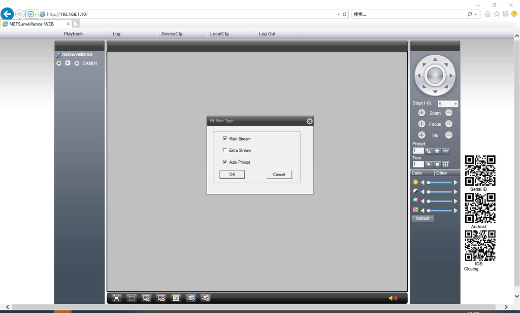The width and height of the screenshot is (520, 313).
Task: Click the Iris plus button
Action: (x=421, y=135)
